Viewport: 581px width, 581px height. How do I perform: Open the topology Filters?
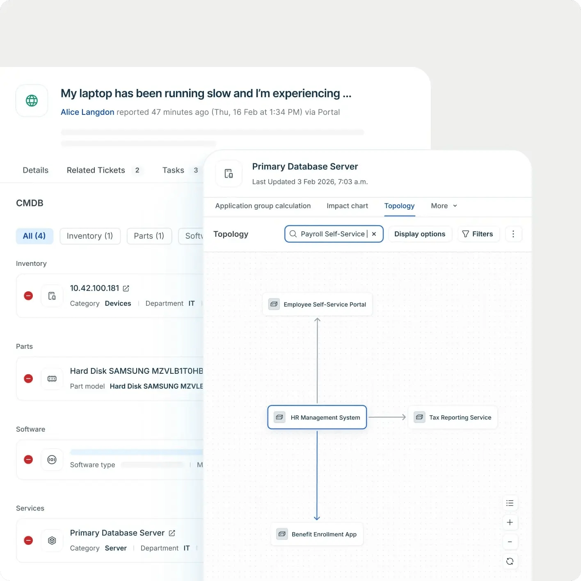[478, 234]
